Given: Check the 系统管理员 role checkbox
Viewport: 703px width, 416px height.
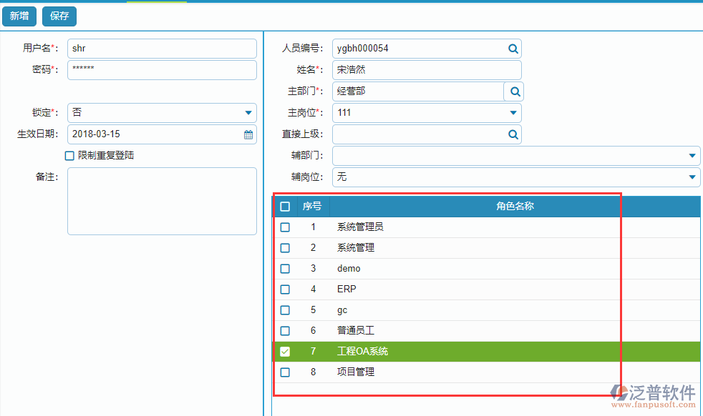Looking at the screenshot, I should click(x=285, y=227).
